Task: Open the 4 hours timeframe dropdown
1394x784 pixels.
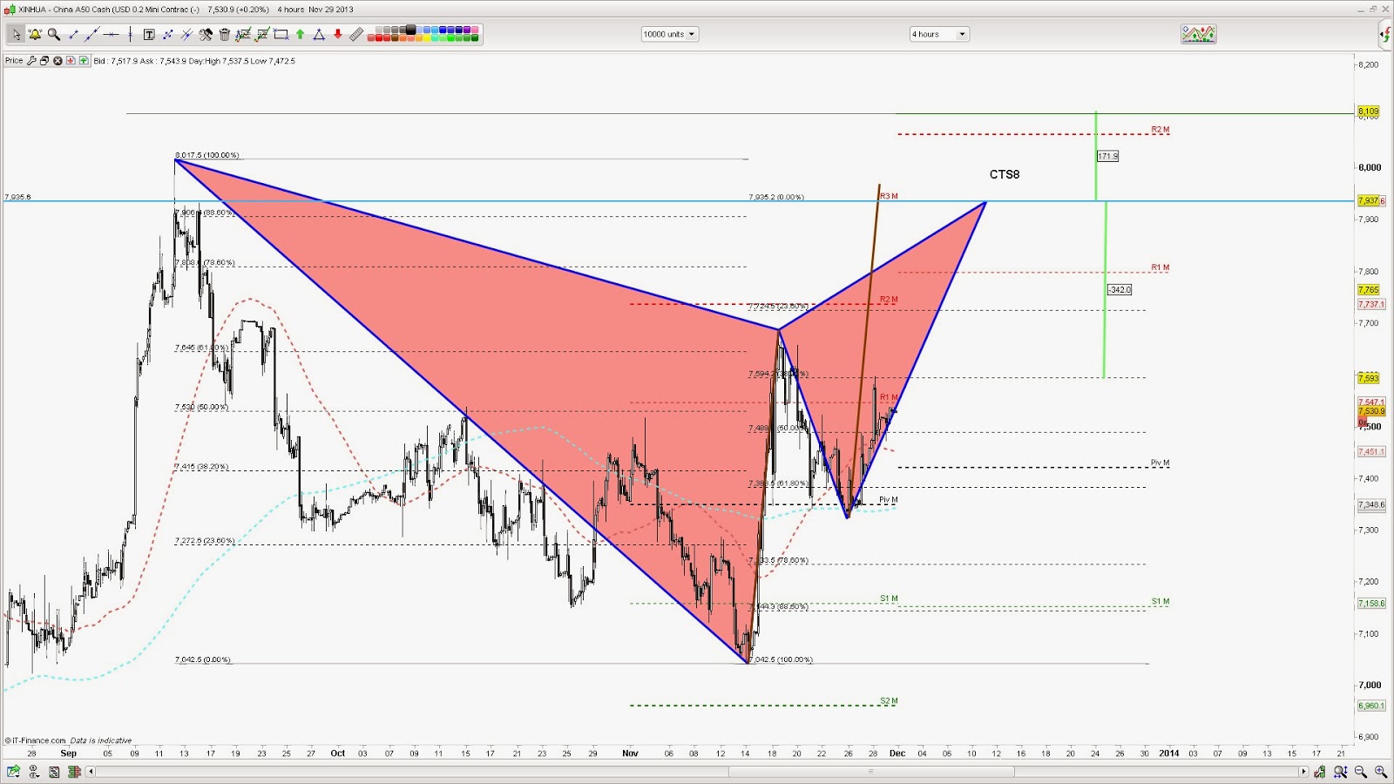Action: (939, 35)
